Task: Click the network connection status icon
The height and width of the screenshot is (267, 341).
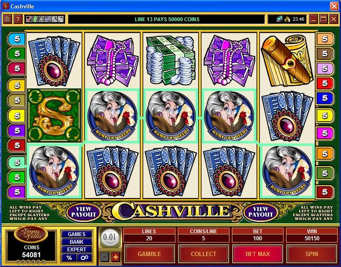Action: coord(279,19)
